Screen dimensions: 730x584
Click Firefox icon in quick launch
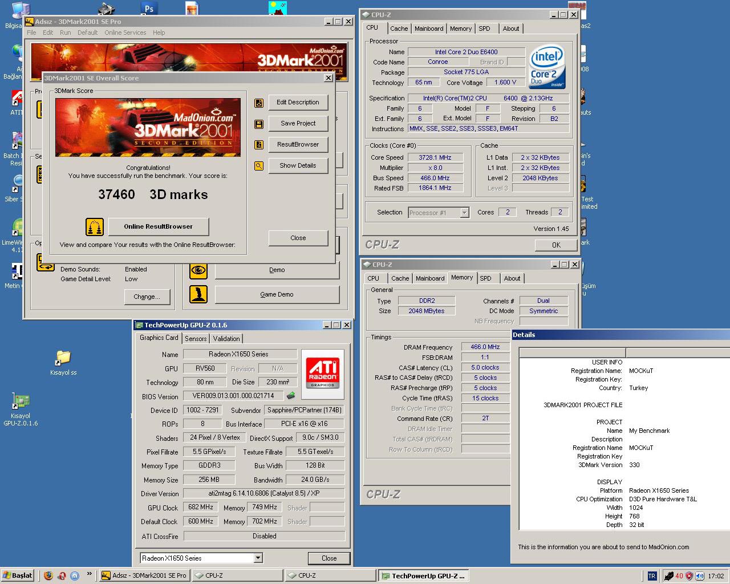click(48, 575)
